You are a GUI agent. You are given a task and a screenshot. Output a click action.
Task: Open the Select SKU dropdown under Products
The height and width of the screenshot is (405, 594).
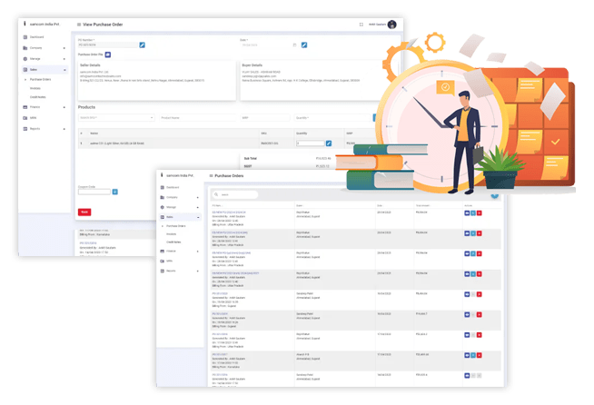pyautogui.click(x=115, y=117)
